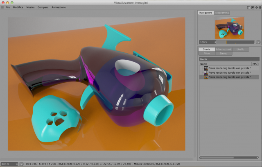Open the bottom-left 100 % zoom dropdown
Screen dimensions: 262x167
9,164
